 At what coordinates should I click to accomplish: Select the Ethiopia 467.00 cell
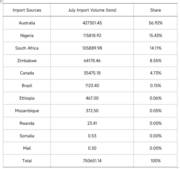pyautogui.click(x=92, y=98)
